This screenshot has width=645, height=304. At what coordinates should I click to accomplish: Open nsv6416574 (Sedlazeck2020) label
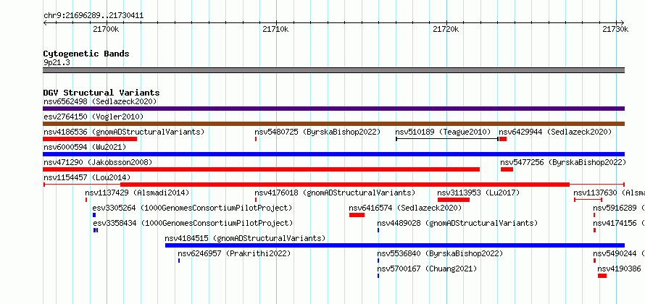coord(405,208)
